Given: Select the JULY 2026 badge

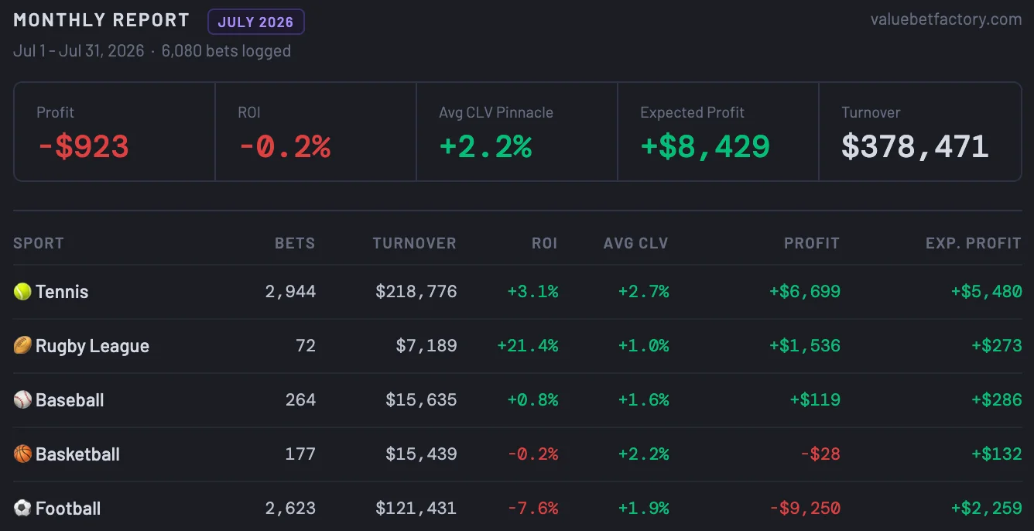Looking at the screenshot, I should 256,22.
